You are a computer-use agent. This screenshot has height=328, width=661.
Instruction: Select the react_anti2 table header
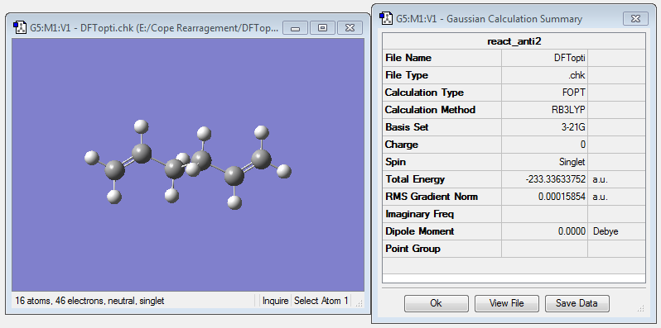pyautogui.click(x=514, y=41)
